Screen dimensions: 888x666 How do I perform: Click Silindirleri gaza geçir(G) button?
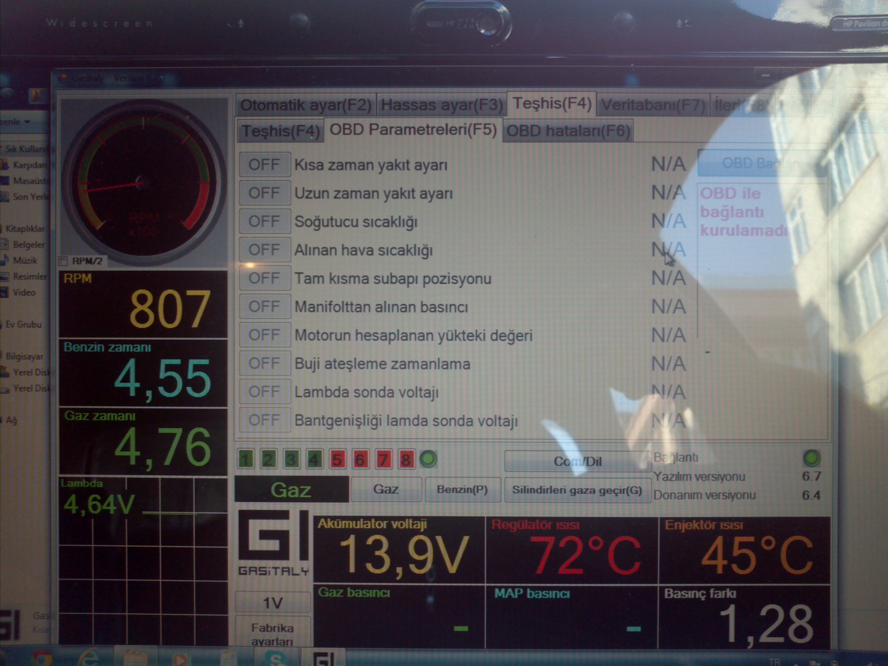[577, 490]
